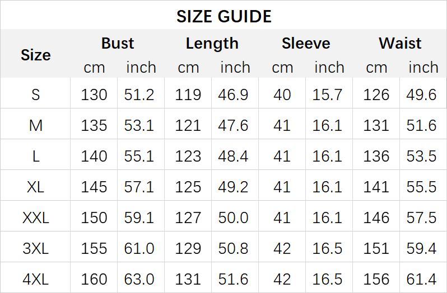Click the Waist column header
This screenshot has height=293, width=447.
point(400,44)
